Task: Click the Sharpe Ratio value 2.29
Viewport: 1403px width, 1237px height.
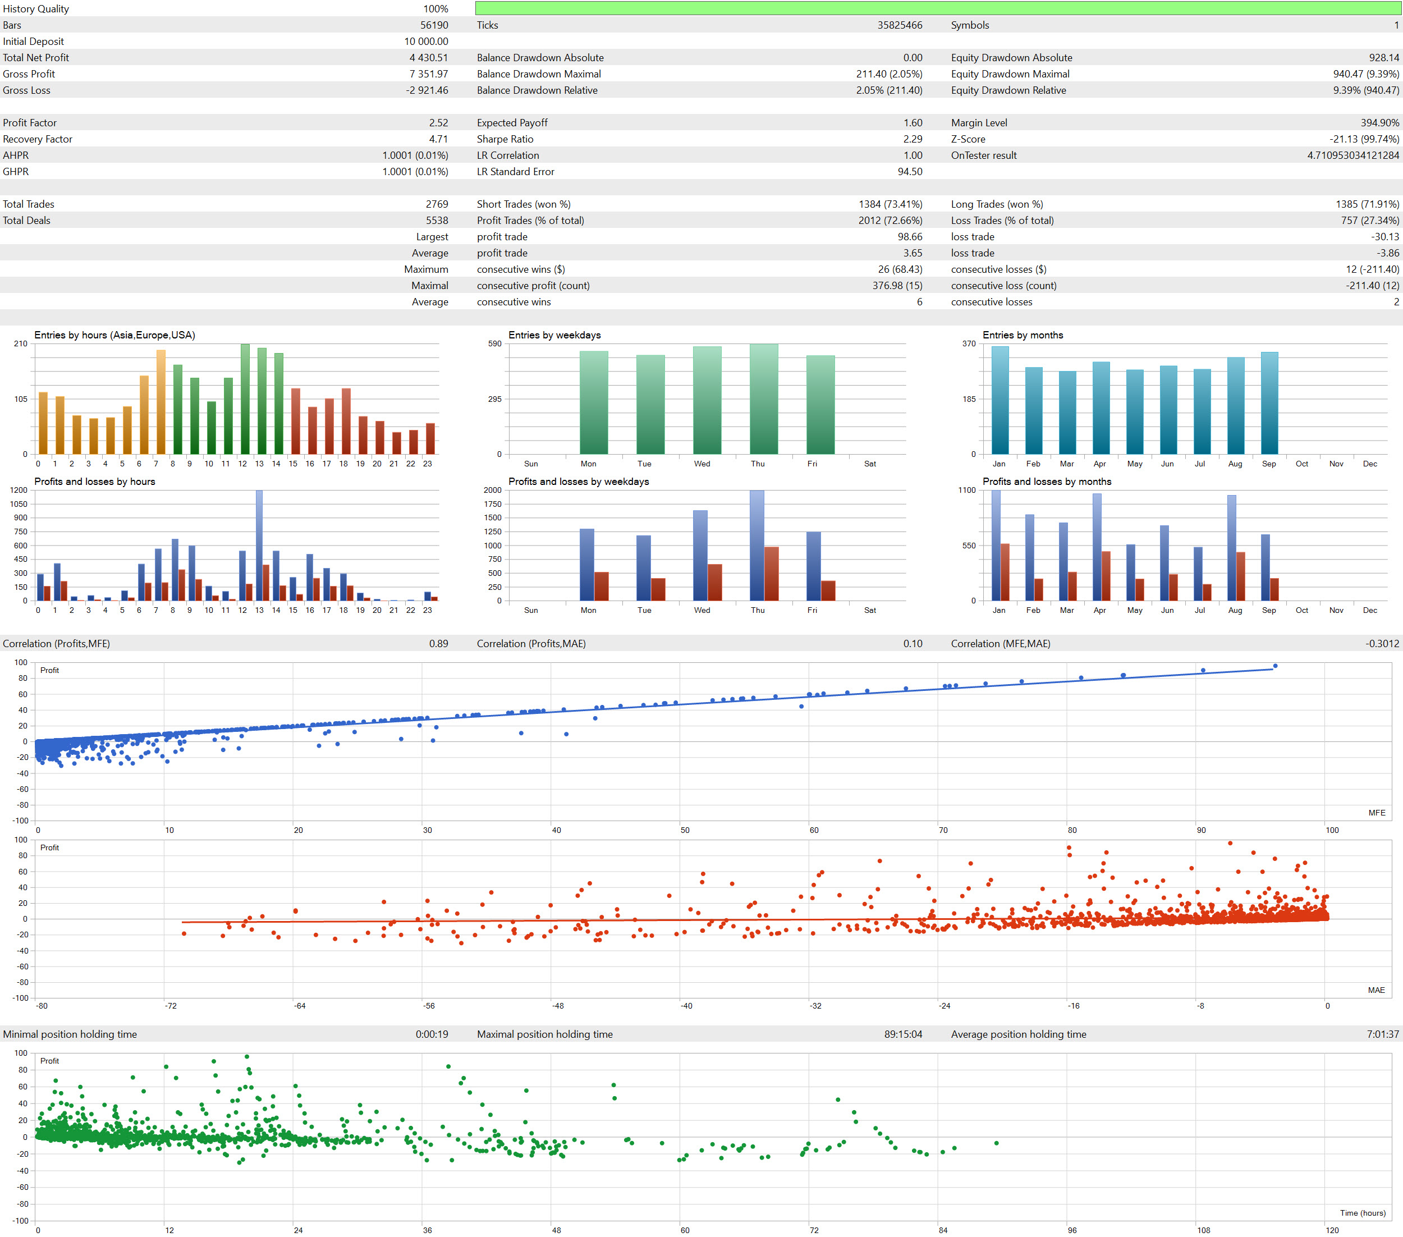Action: tap(912, 139)
